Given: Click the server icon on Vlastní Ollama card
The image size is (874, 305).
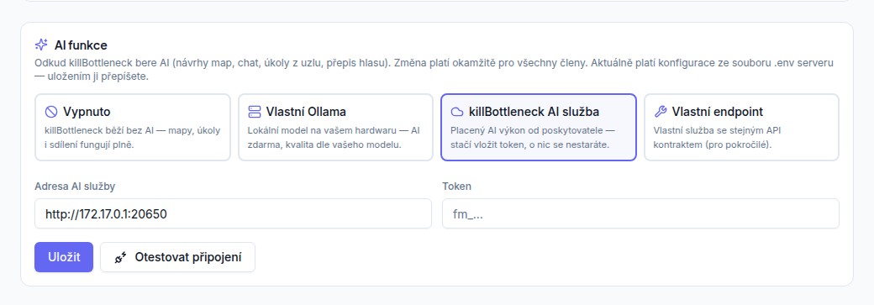Looking at the screenshot, I should pyautogui.click(x=254, y=112).
